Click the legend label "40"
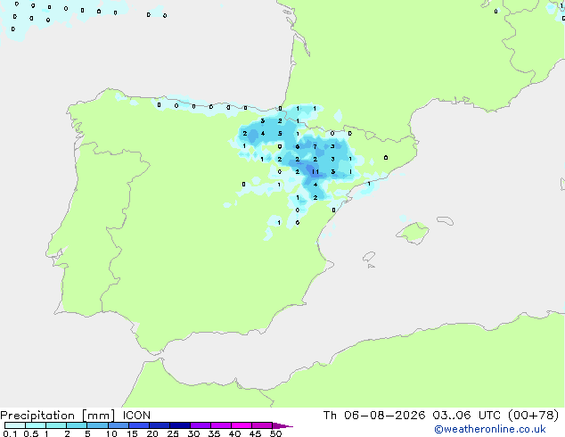Image resolution: width=565 pixels, height=437 pixels. tap(234, 433)
